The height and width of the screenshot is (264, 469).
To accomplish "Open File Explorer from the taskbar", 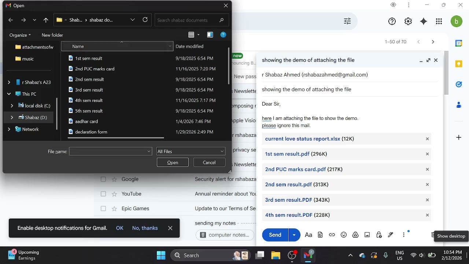I will point(276,256).
